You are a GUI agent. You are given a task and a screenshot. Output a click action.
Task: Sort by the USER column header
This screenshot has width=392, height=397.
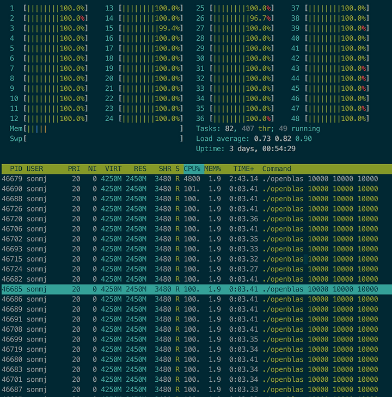point(35,169)
